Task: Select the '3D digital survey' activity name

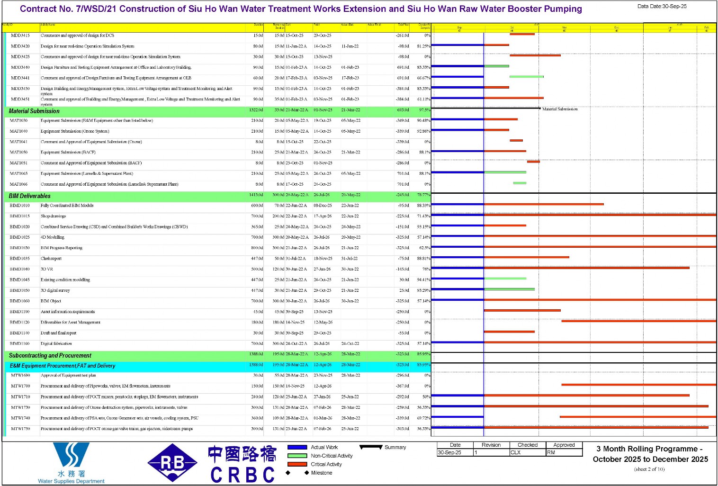Action: [55, 290]
